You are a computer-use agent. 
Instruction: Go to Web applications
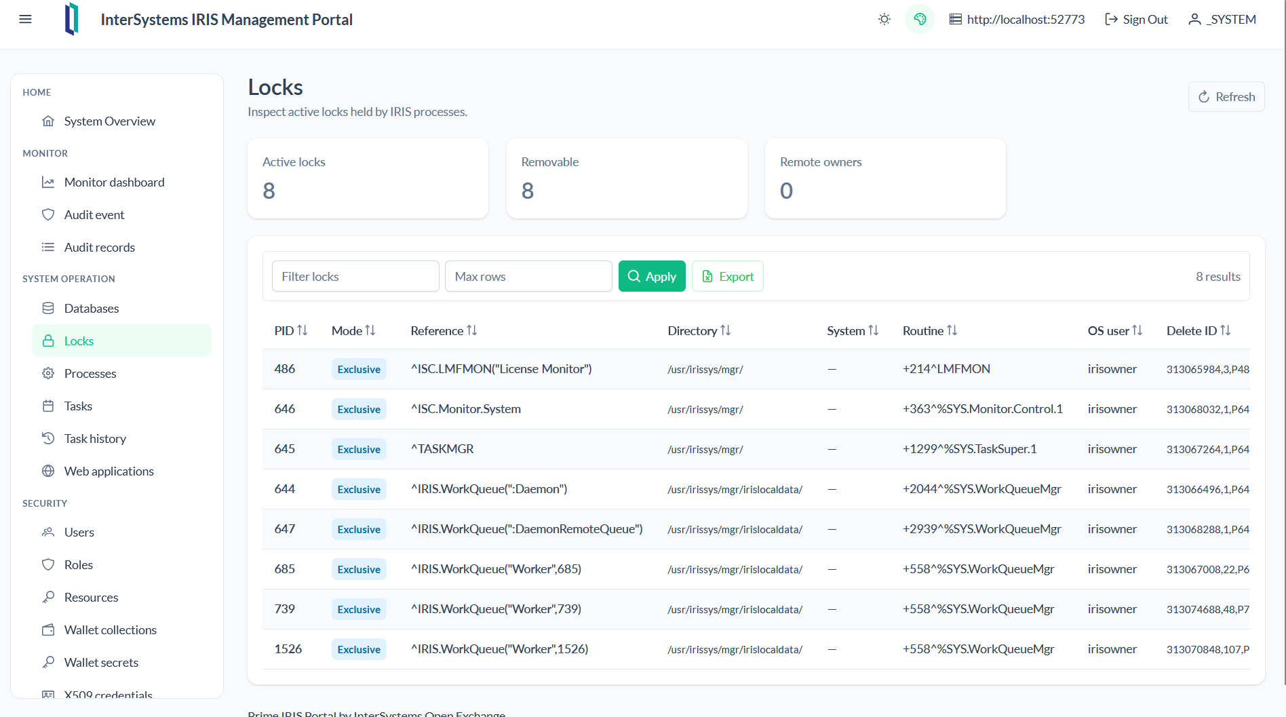click(x=121, y=471)
